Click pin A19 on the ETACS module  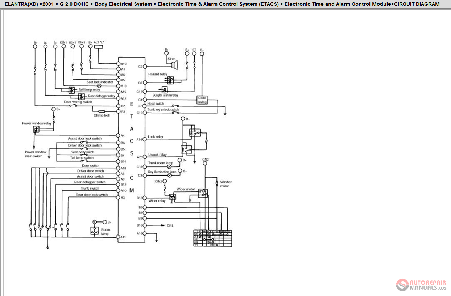118,64
